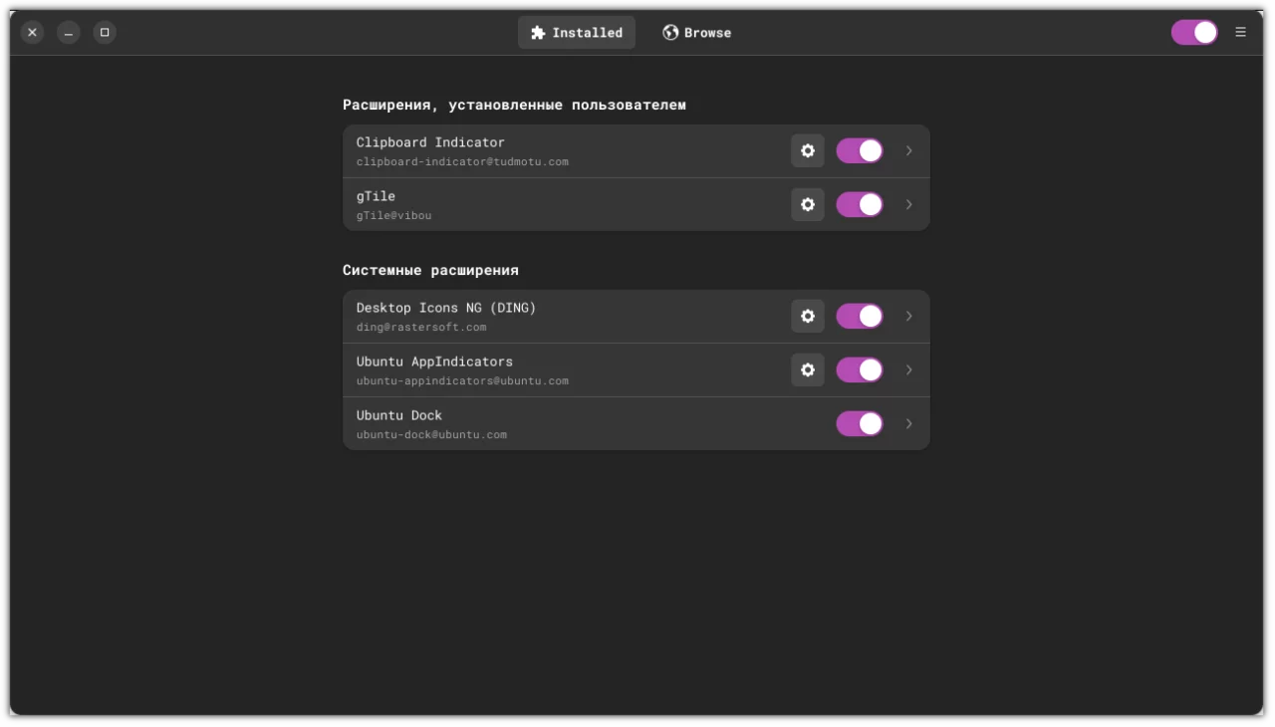The image size is (1275, 727).
Task: Expand the Desktop Icons NG row chevron
Action: pyautogui.click(x=908, y=316)
